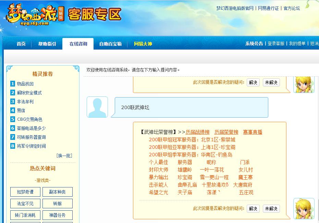Click number badge 4 beside 易信
This screenshot has height=223, width=319.
[13, 110]
